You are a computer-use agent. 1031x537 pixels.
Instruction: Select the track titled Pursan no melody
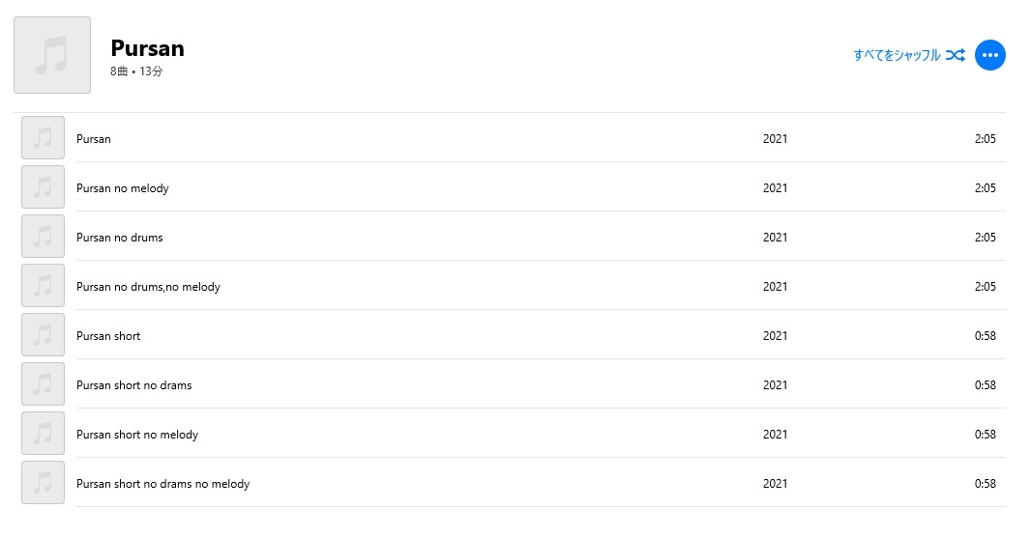pos(123,188)
